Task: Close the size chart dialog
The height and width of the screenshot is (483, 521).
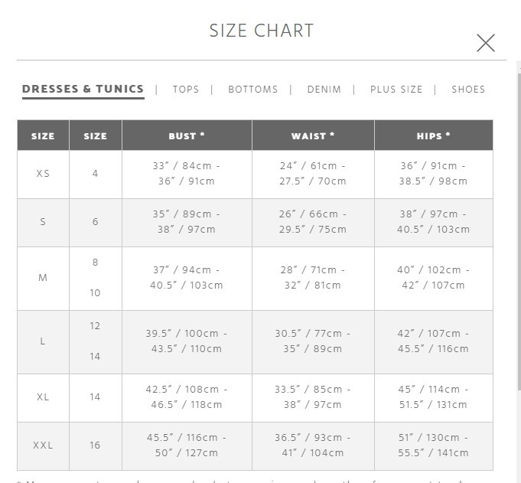Action: tap(486, 43)
